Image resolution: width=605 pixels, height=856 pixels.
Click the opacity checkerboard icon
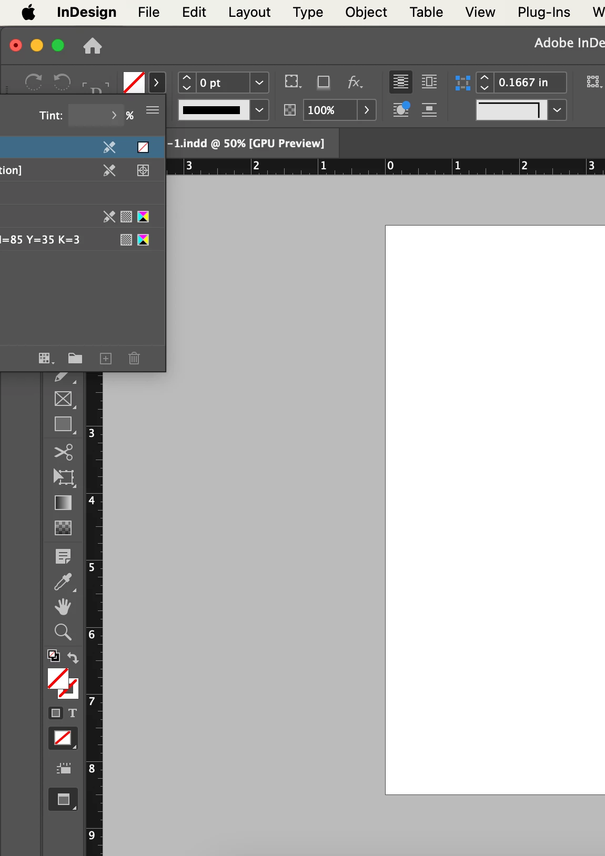pos(290,110)
